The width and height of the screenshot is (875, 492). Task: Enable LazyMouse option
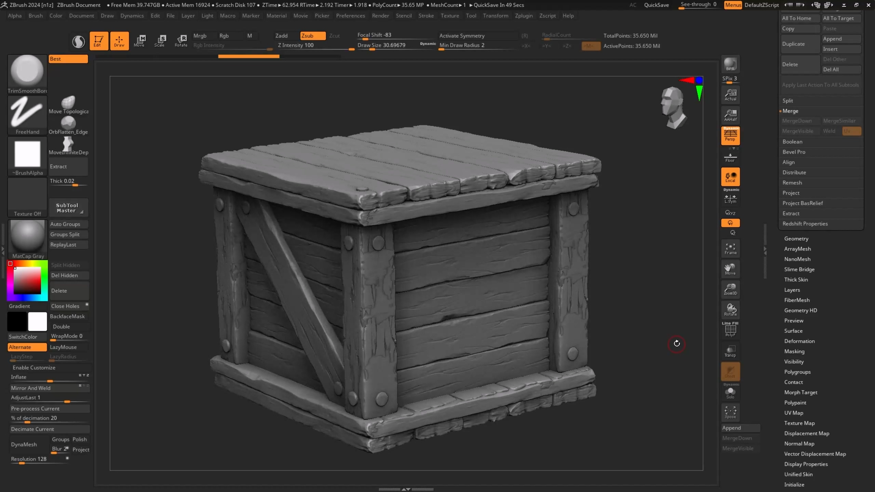point(64,347)
